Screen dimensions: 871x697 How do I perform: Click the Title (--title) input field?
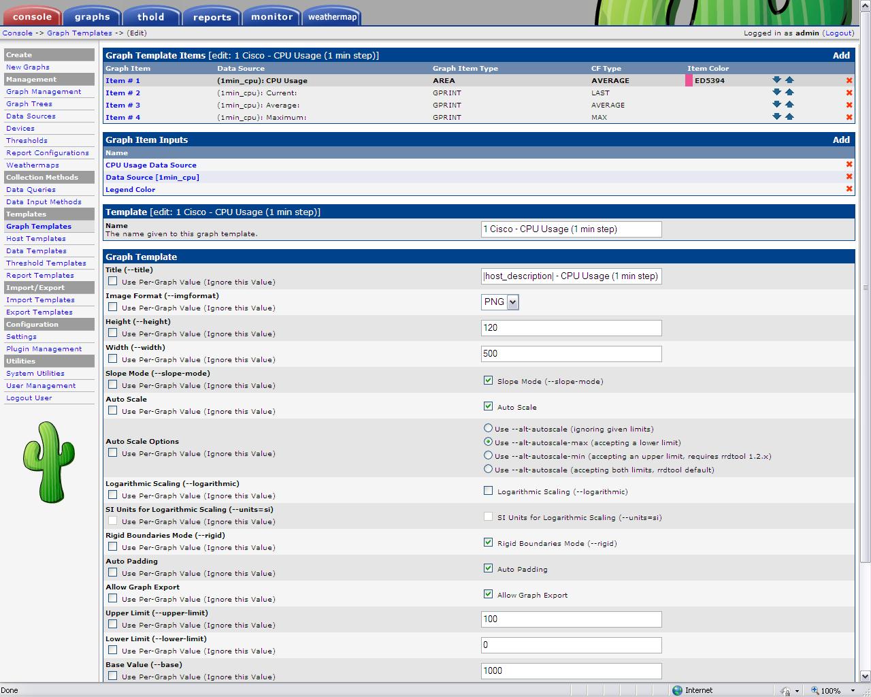point(571,276)
